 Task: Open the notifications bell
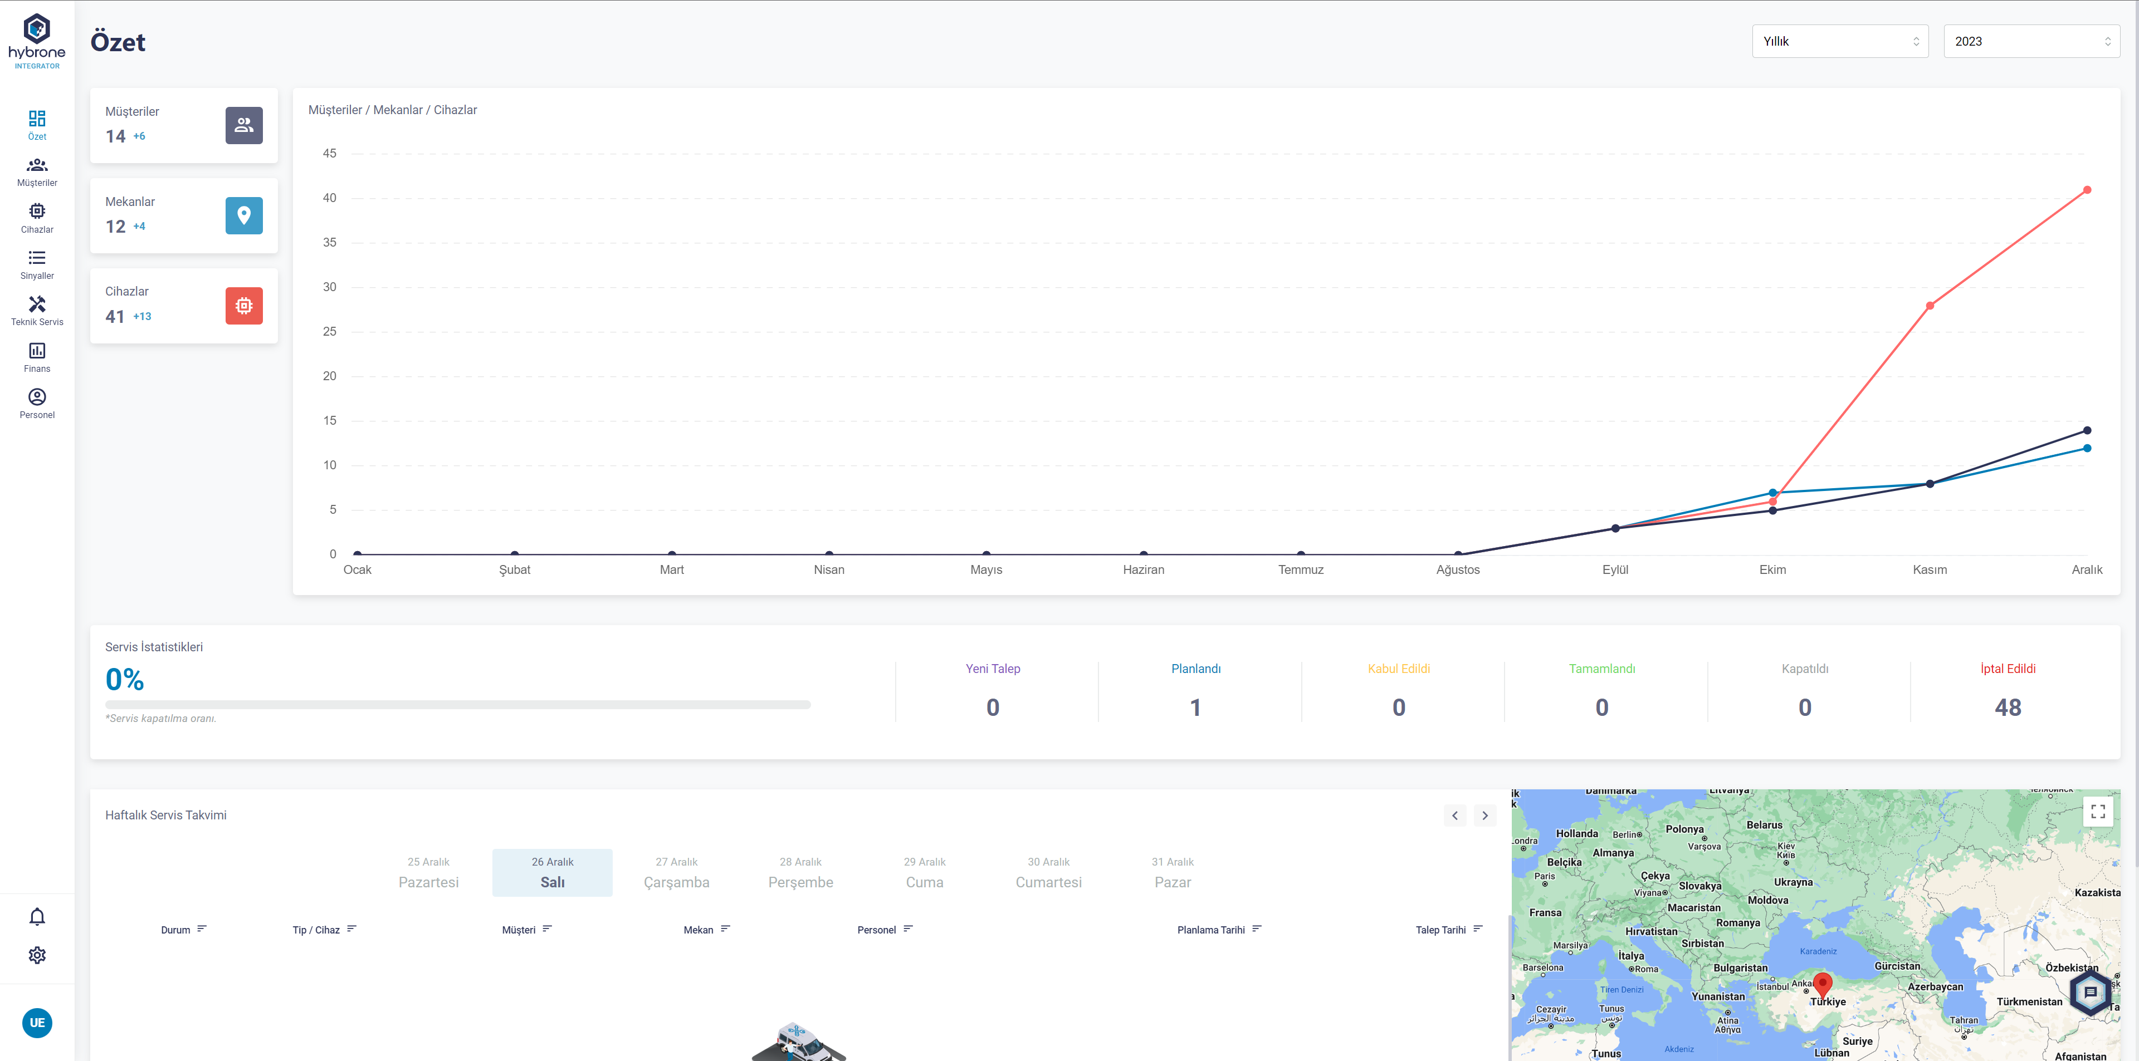pos(37,917)
